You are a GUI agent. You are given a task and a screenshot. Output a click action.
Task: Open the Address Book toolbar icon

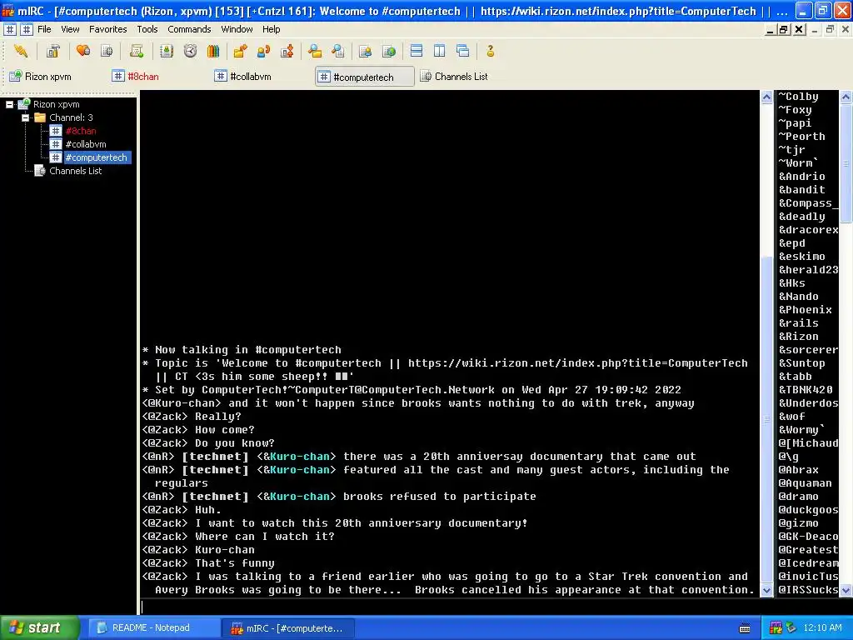(x=167, y=51)
